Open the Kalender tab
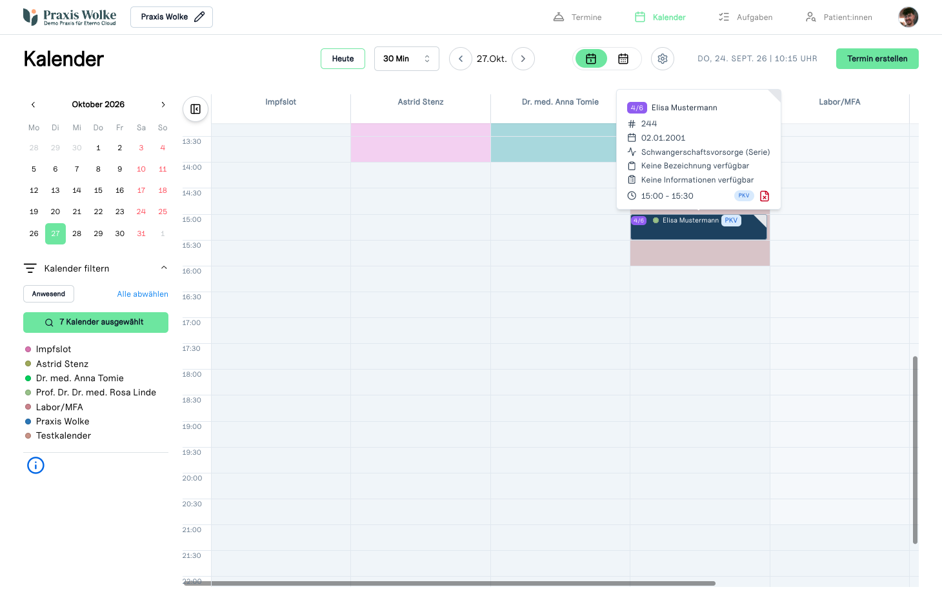The width and height of the screenshot is (942, 616). (660, 17)
